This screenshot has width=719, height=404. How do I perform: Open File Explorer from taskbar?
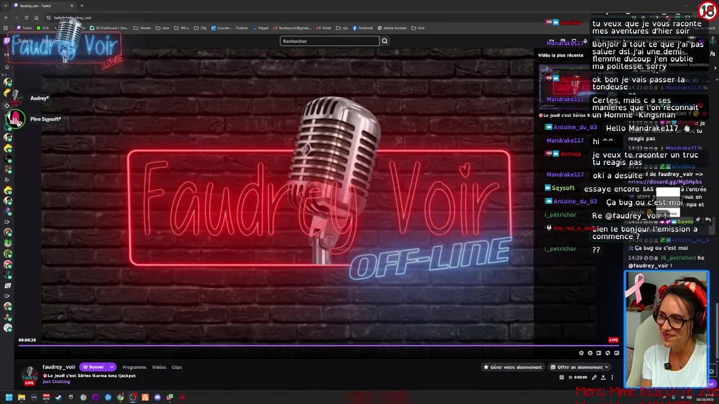coord(21,397)
